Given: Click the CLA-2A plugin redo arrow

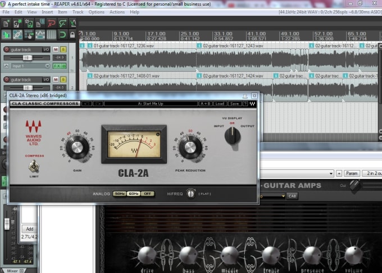Looking at the screenshot, I should tap(98, 104).
